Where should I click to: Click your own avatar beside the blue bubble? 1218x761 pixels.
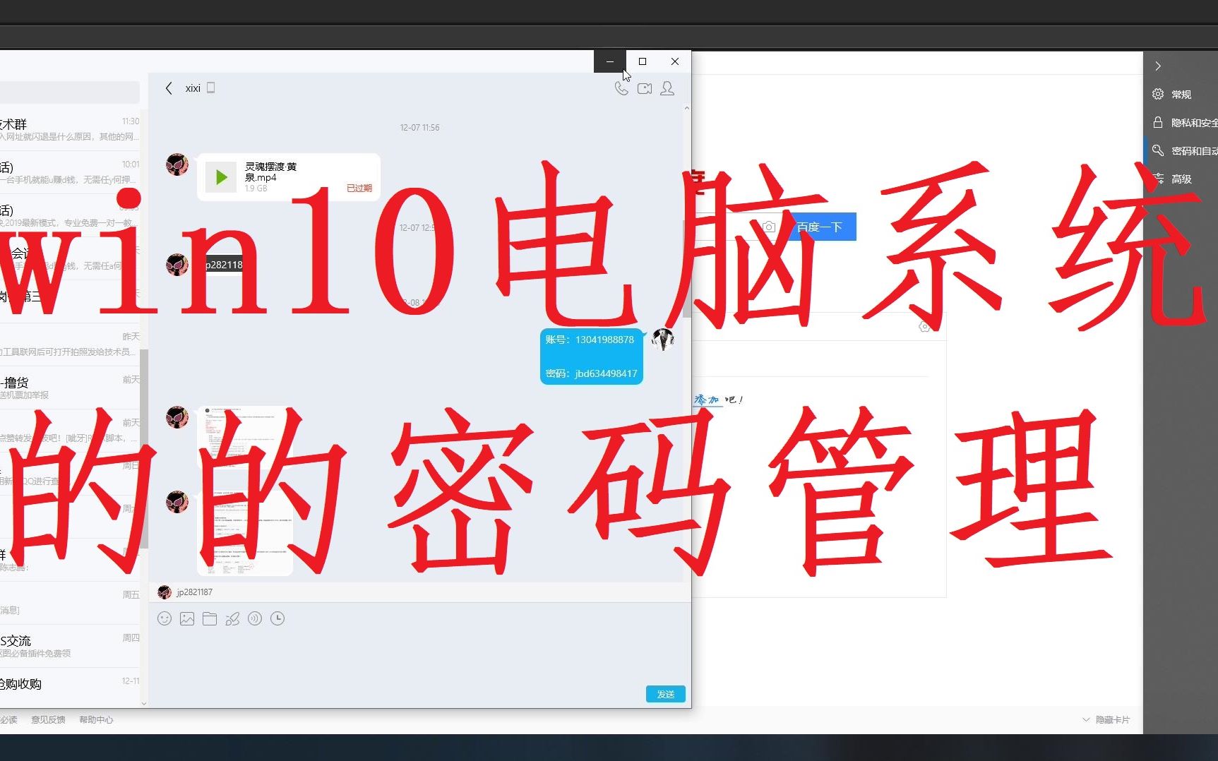[663, 340]
